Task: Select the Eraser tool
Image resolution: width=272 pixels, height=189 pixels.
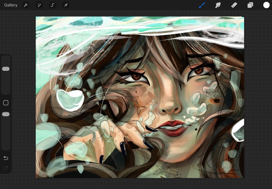Action: click(234, 5)
